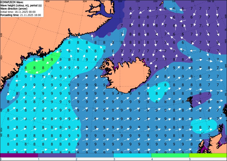Click the '20W' longitude label

point(120,1)
